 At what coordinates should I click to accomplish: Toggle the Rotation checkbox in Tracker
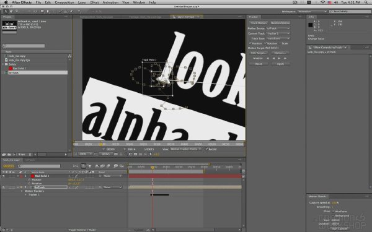(265, 43)
